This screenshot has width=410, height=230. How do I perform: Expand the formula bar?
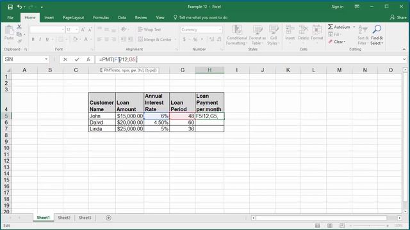[x=404, y=59]
